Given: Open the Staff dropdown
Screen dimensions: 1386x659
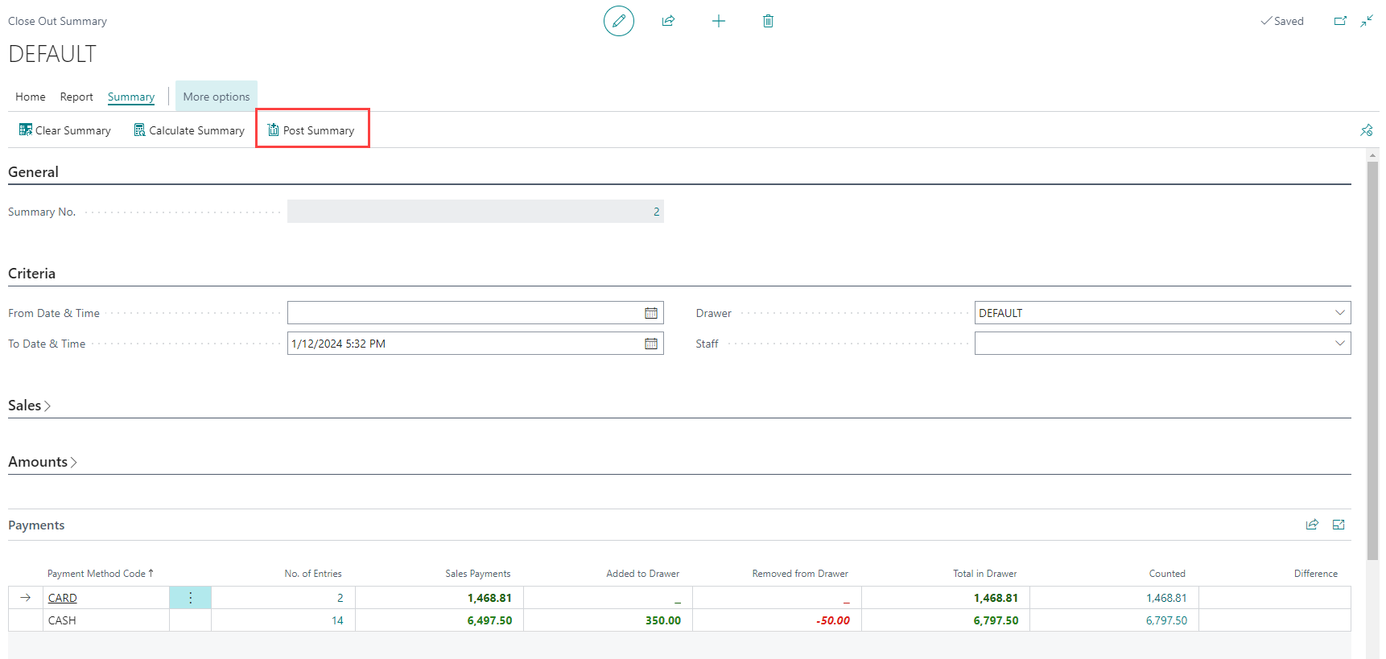Looking at the screenshot, I should 1339,344.
